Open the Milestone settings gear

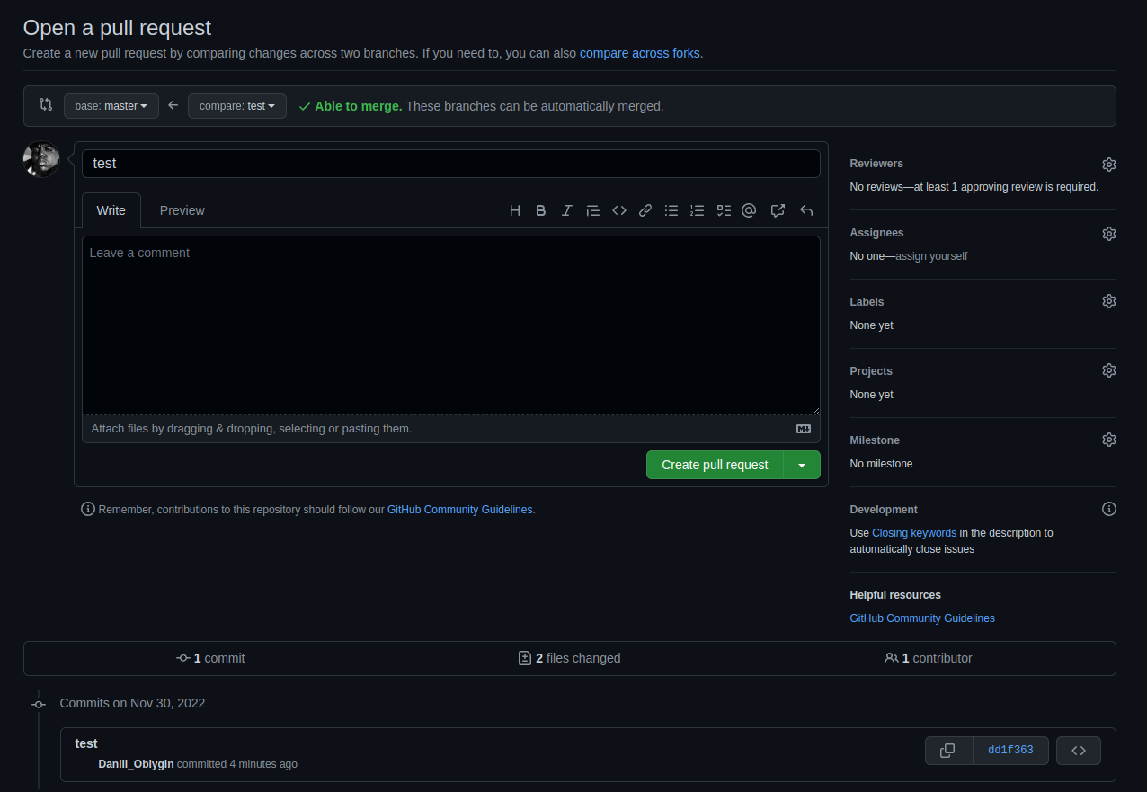[x=1109, y=440]
